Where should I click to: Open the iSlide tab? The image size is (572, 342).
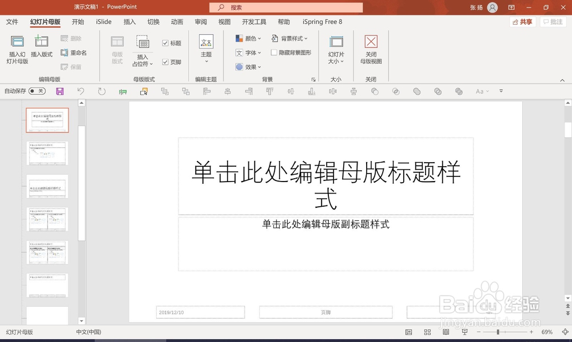pos(104,22)
